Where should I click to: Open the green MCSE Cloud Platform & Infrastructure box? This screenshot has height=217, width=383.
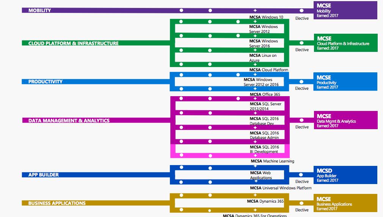(x=345, y=43)
